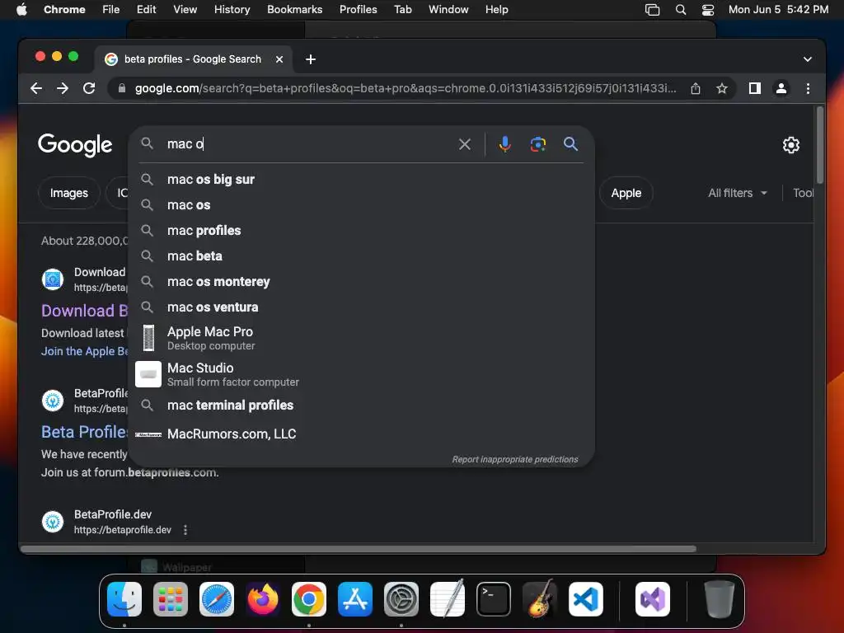Image resolution: width=844 pixels, height=633 pixels.
Task: Bookmark this page with the star icon
Action: [x=722, y=88]
